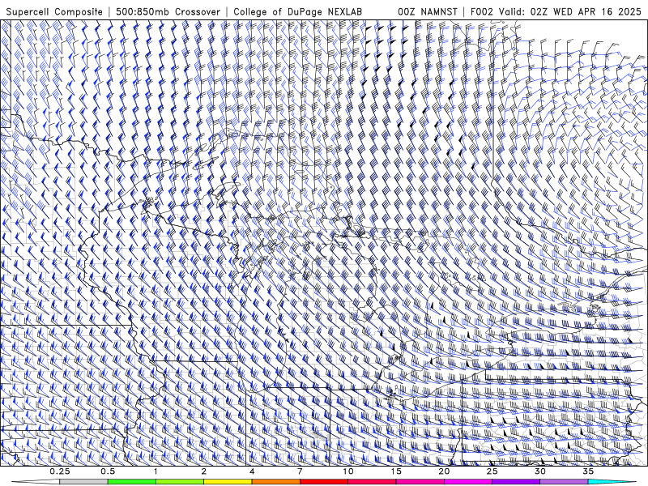
Task: Click the "500:850mb Crossover" header label
Action: click(168, 12)
